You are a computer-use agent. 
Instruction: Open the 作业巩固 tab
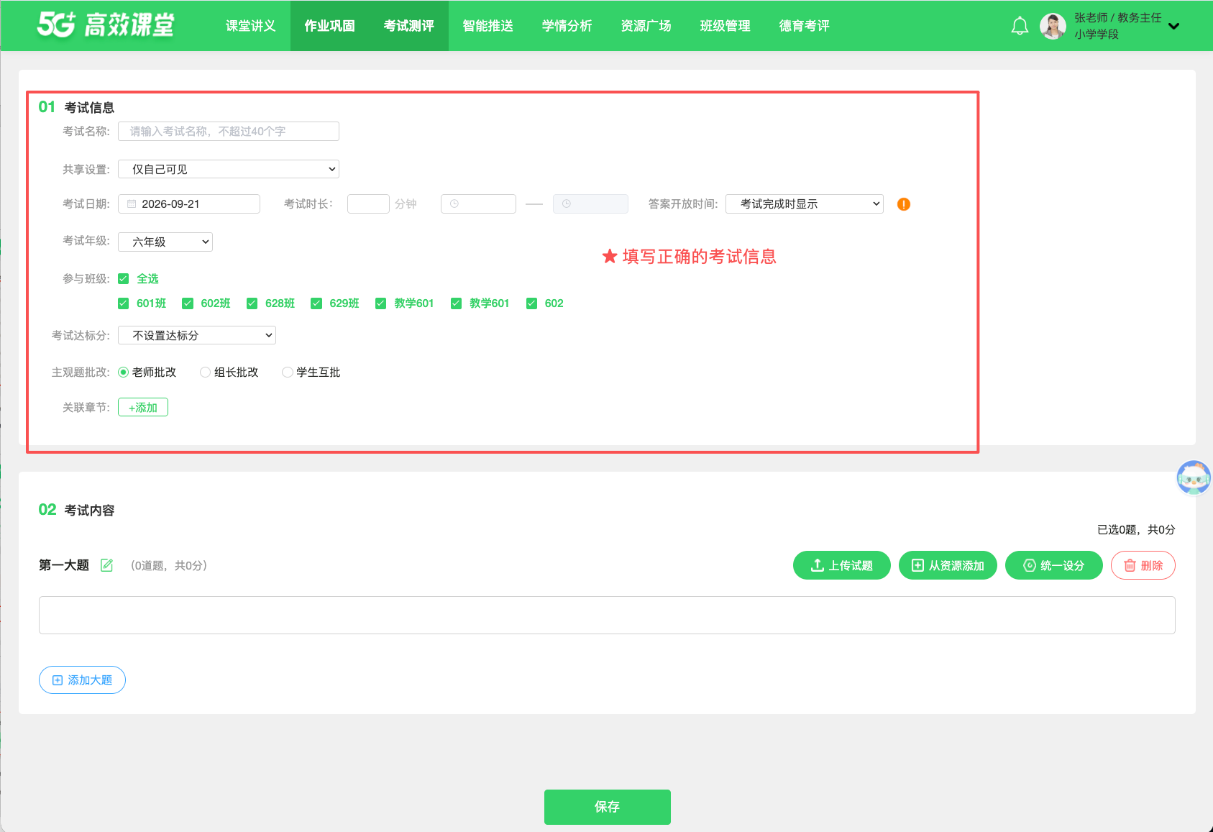click(x=330, y=26)
